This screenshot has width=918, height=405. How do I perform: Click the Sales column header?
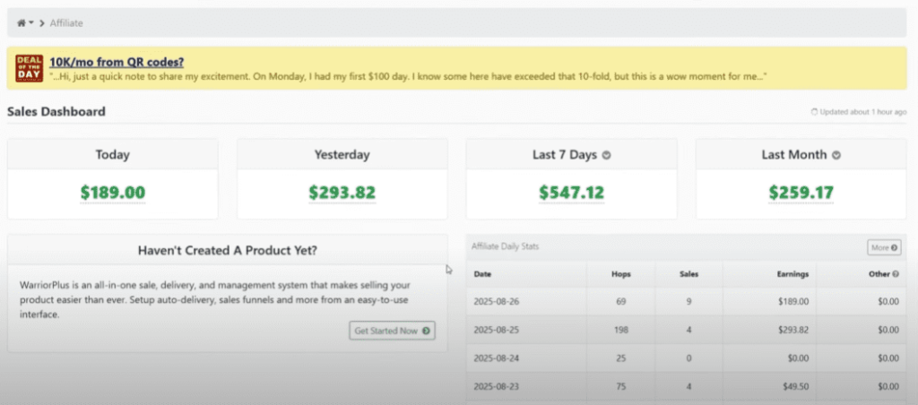coord(689,273)
